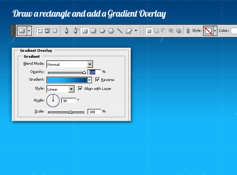
Task: Uncheck the Reverse checkbox
Action: (97, 80)
